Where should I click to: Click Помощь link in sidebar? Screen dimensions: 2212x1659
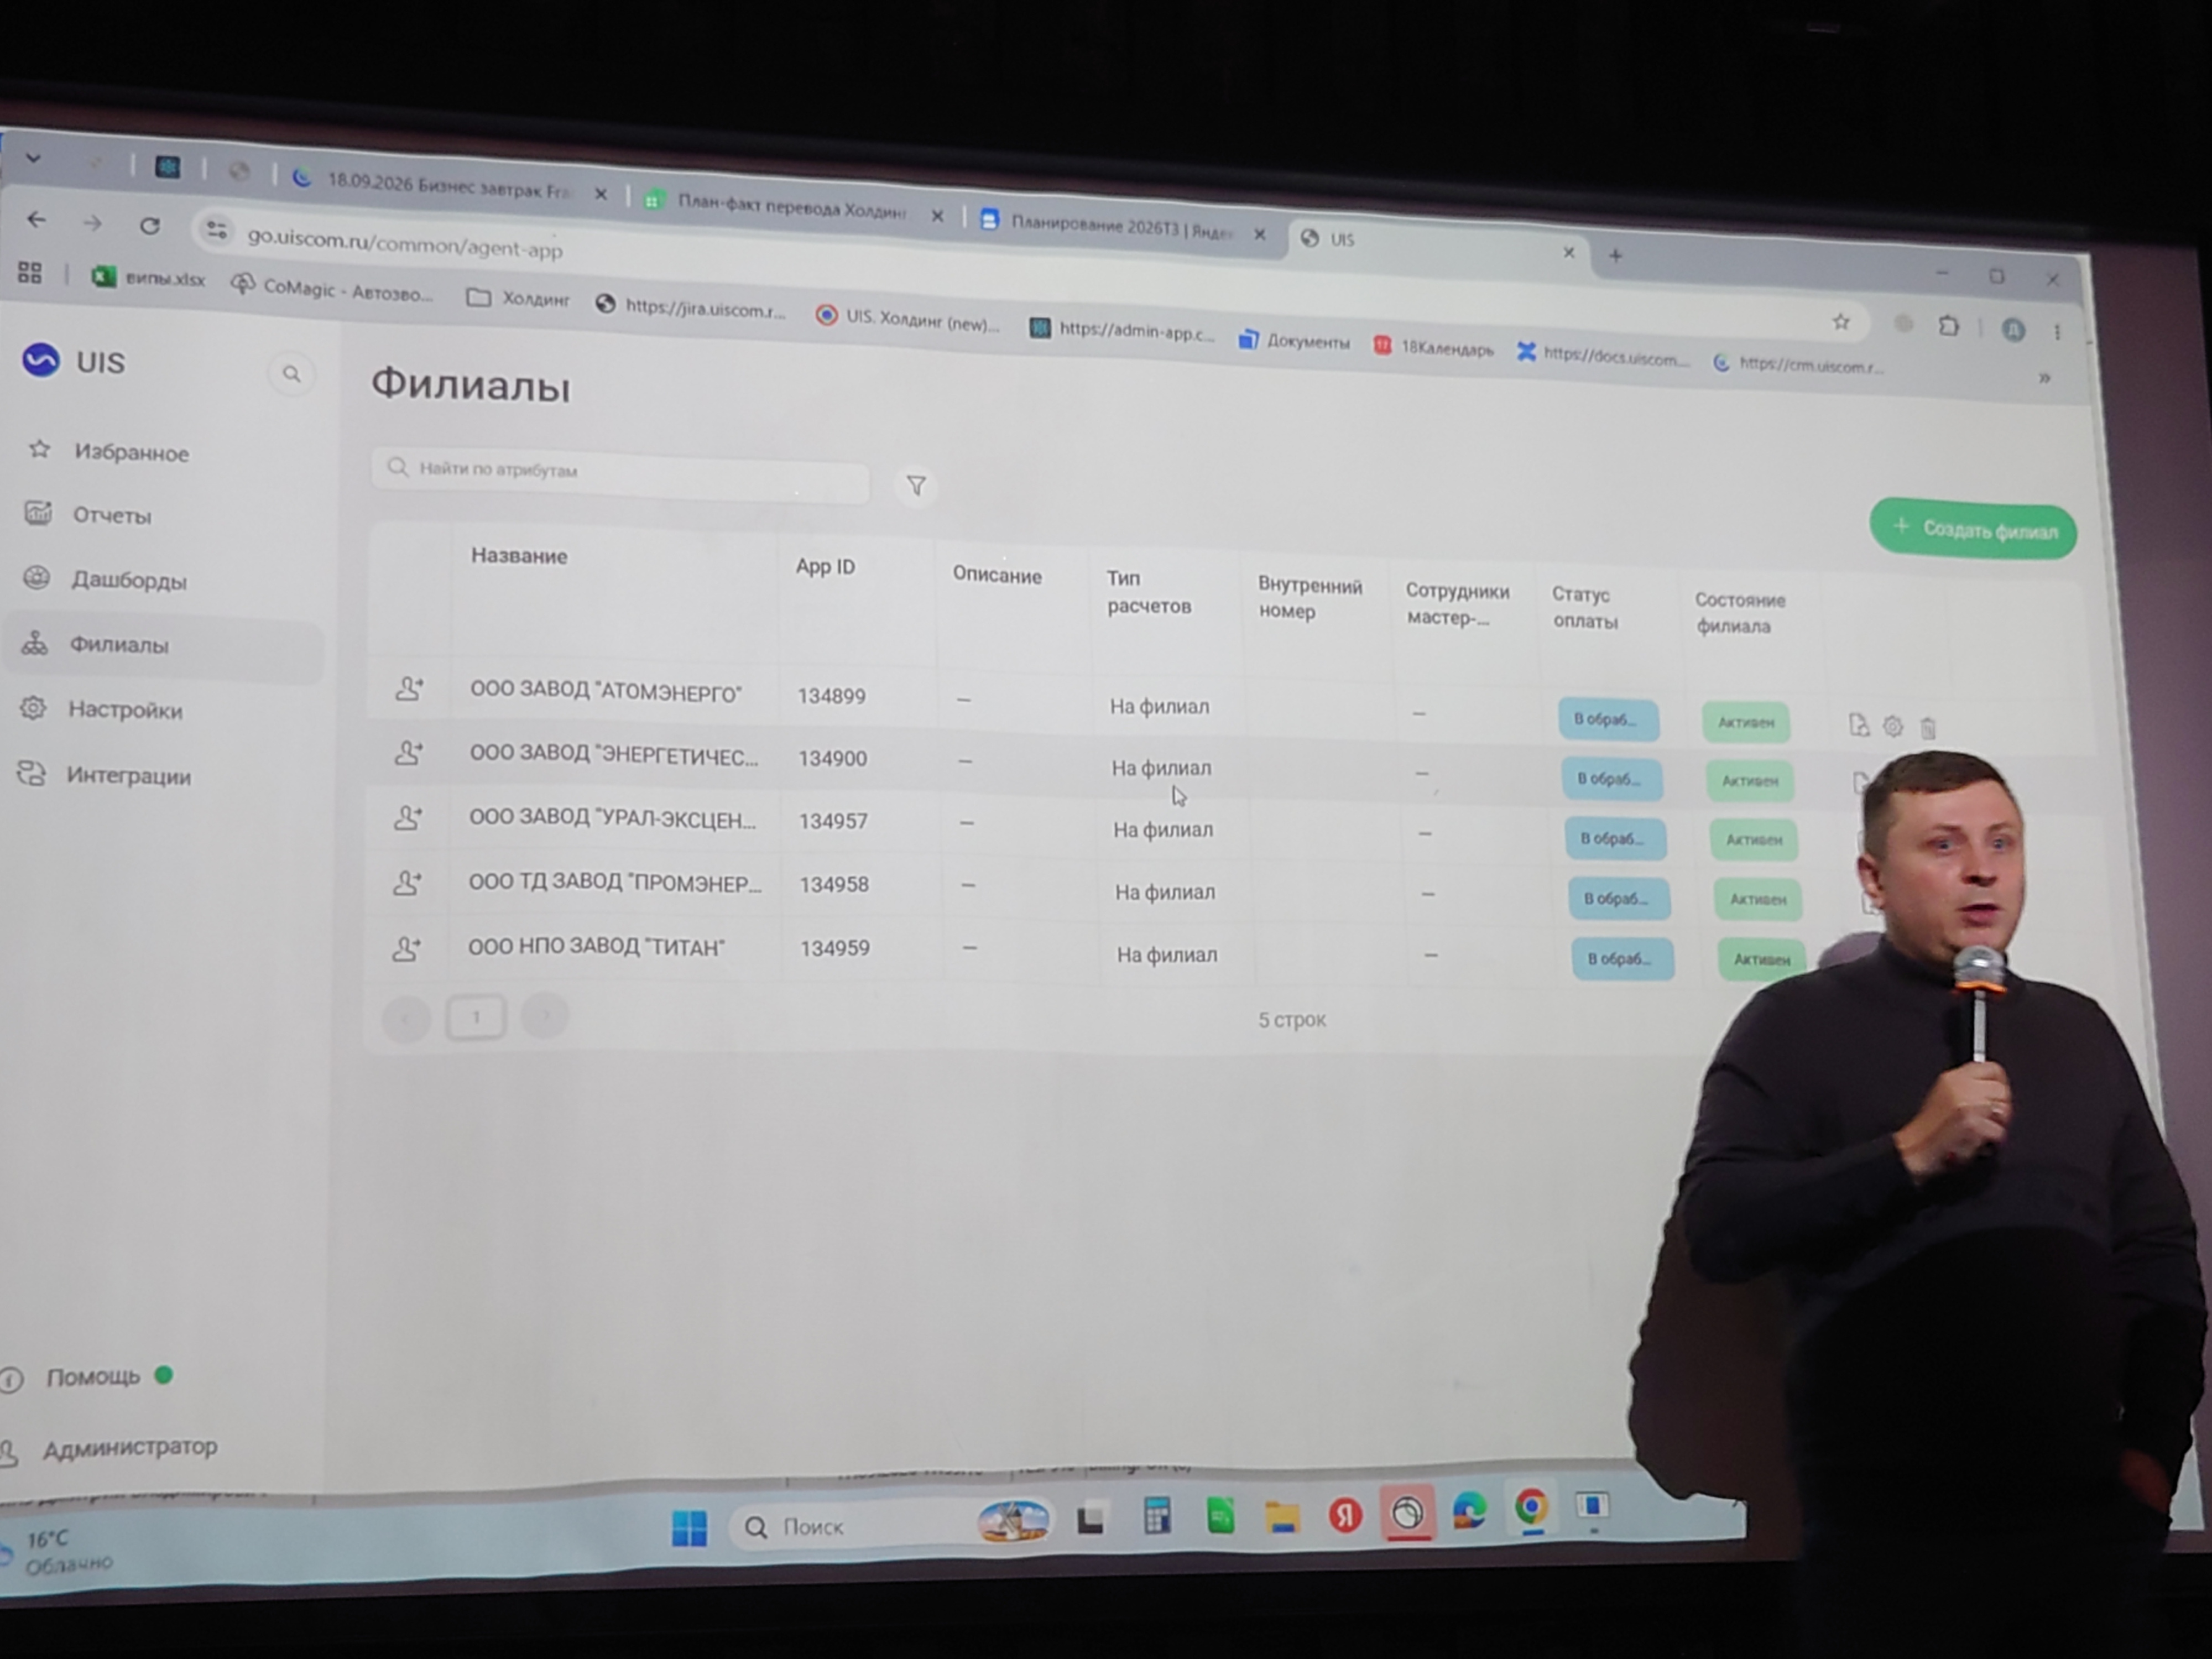93,1377
